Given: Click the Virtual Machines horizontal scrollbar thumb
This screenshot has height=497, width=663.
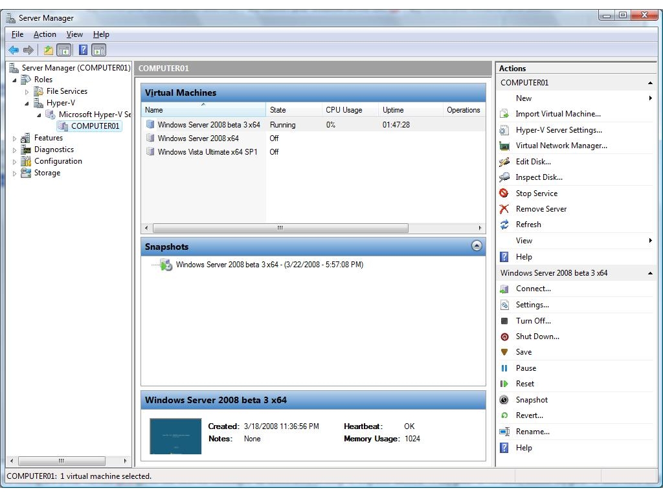Looking at the screenshot, I should coord(280,228).
